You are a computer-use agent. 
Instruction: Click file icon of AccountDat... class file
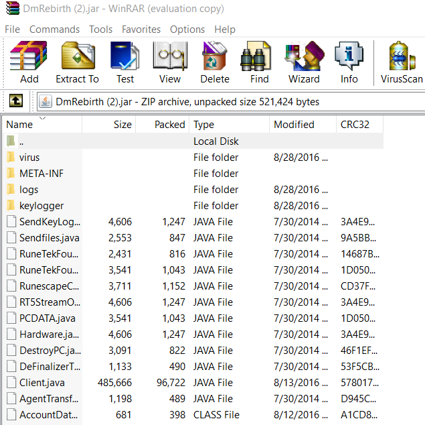coord(11,414)
